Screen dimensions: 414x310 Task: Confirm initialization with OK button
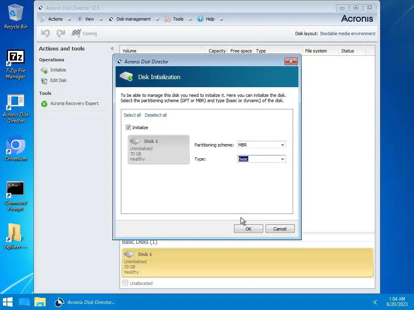point(249,229)
